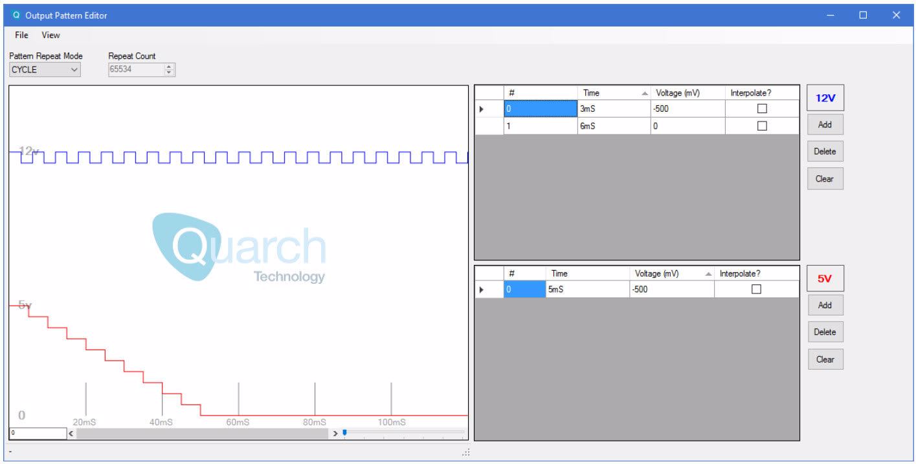Increment the Repeat Count spinner

tap(170, 67)
